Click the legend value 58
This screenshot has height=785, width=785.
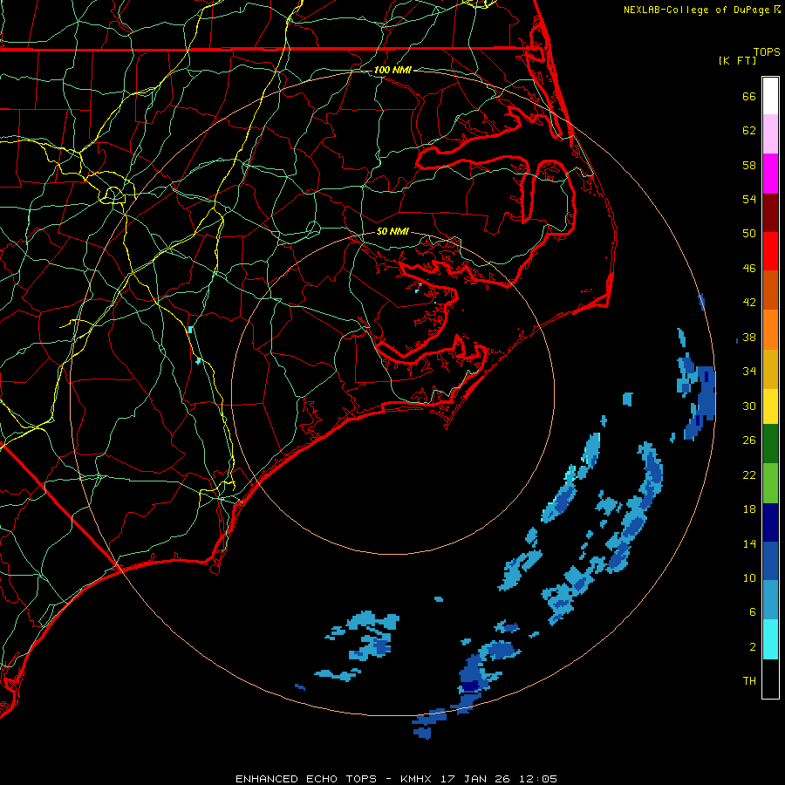749,165
